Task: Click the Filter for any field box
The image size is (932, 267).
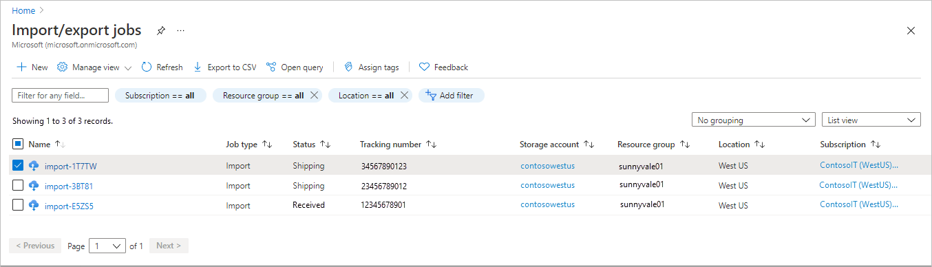Action: 61,96
